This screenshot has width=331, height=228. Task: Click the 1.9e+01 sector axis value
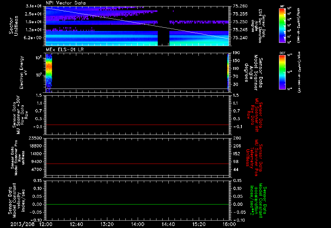(x=34, y=22)
